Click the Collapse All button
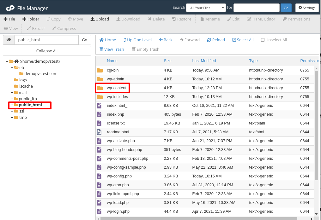Image resolution: width=321 pixels, height=220 pixels. (47, 51)
